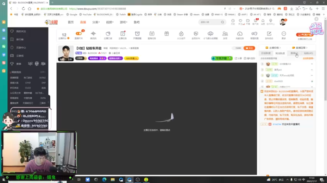327x183 pixels.
Task: Open the three-dot more icon in toolbar
Action: (x=284, y=34)
